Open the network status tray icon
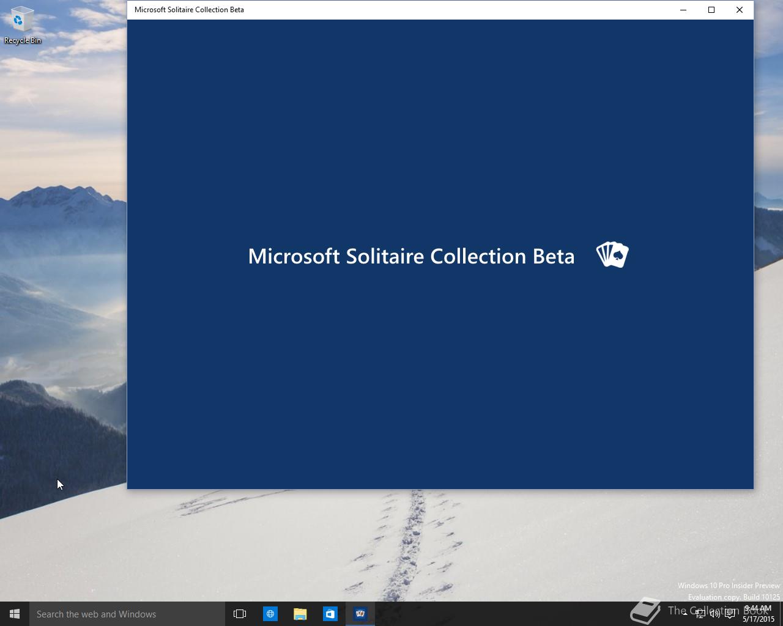The height and width of the screenshot is (626, 783). [700, 614]
